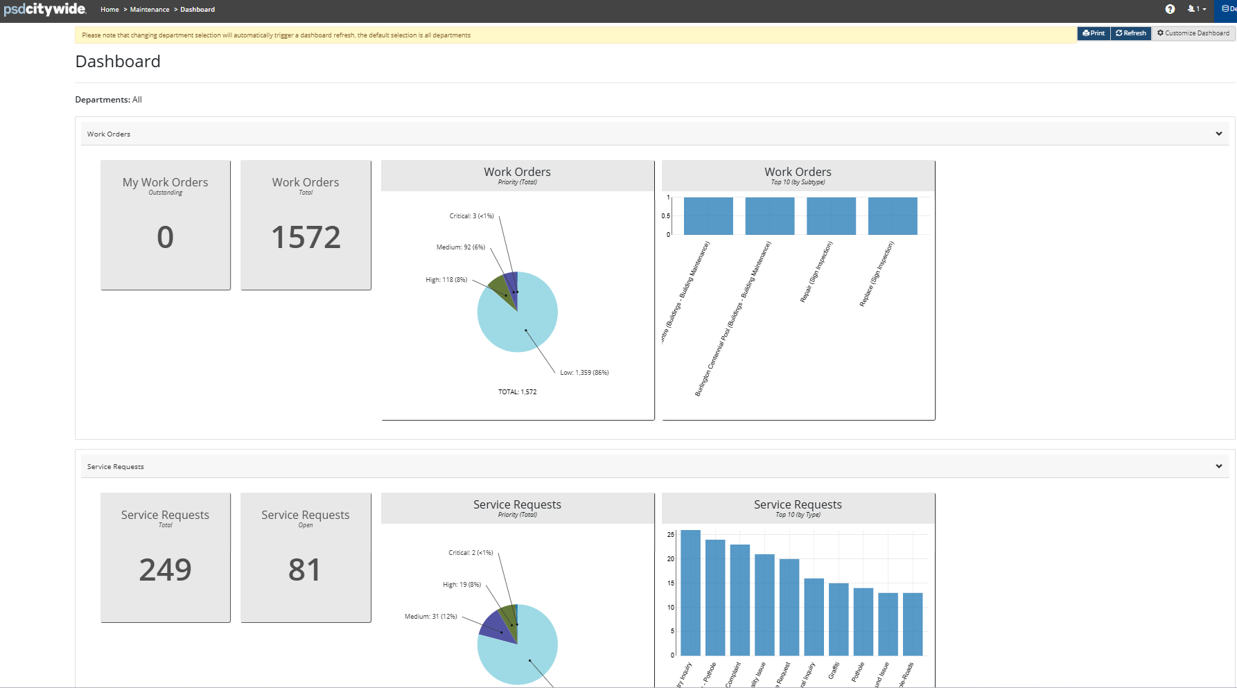The height and width of the screenshot is (688, 1237).
Task: Click the High priority slice in Work Orders pie
Action: coord(500,288)
